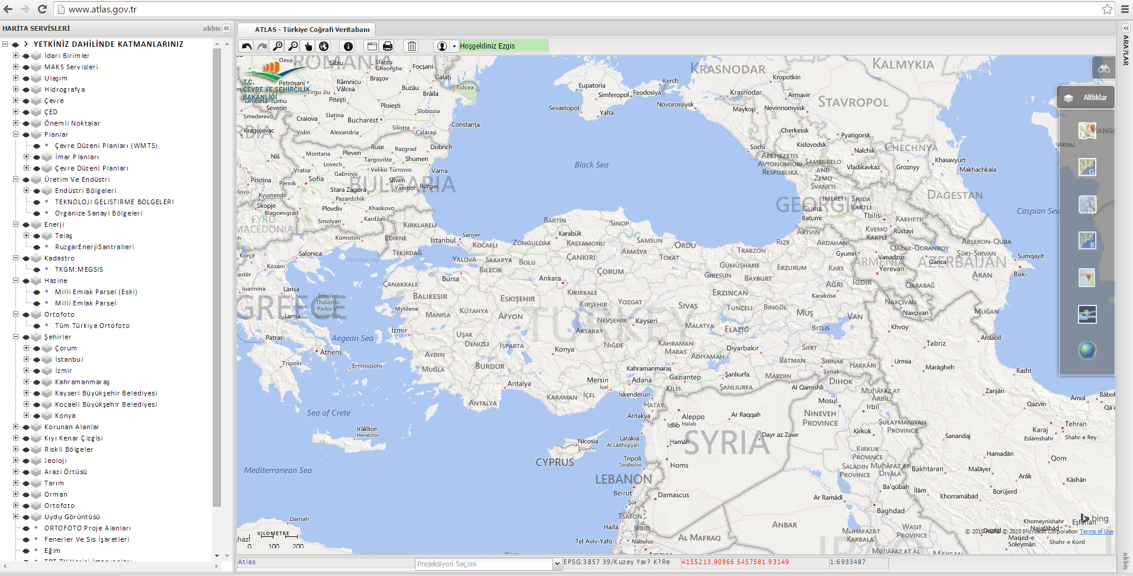This screenshot has height=576, width=1133.
Task: Select Google Maps pin basemap icon
Action: 1087,130
